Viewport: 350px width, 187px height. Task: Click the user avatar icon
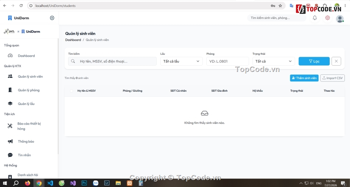(x=340, y=19)
